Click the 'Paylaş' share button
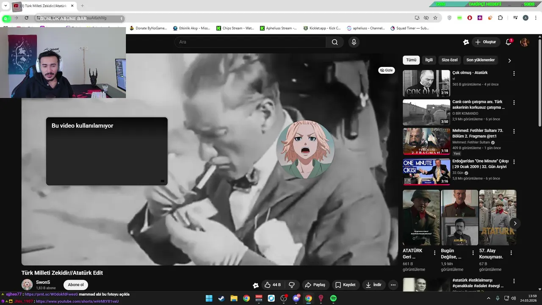Screen dimensions: 542x305 (x=315, y=285)
